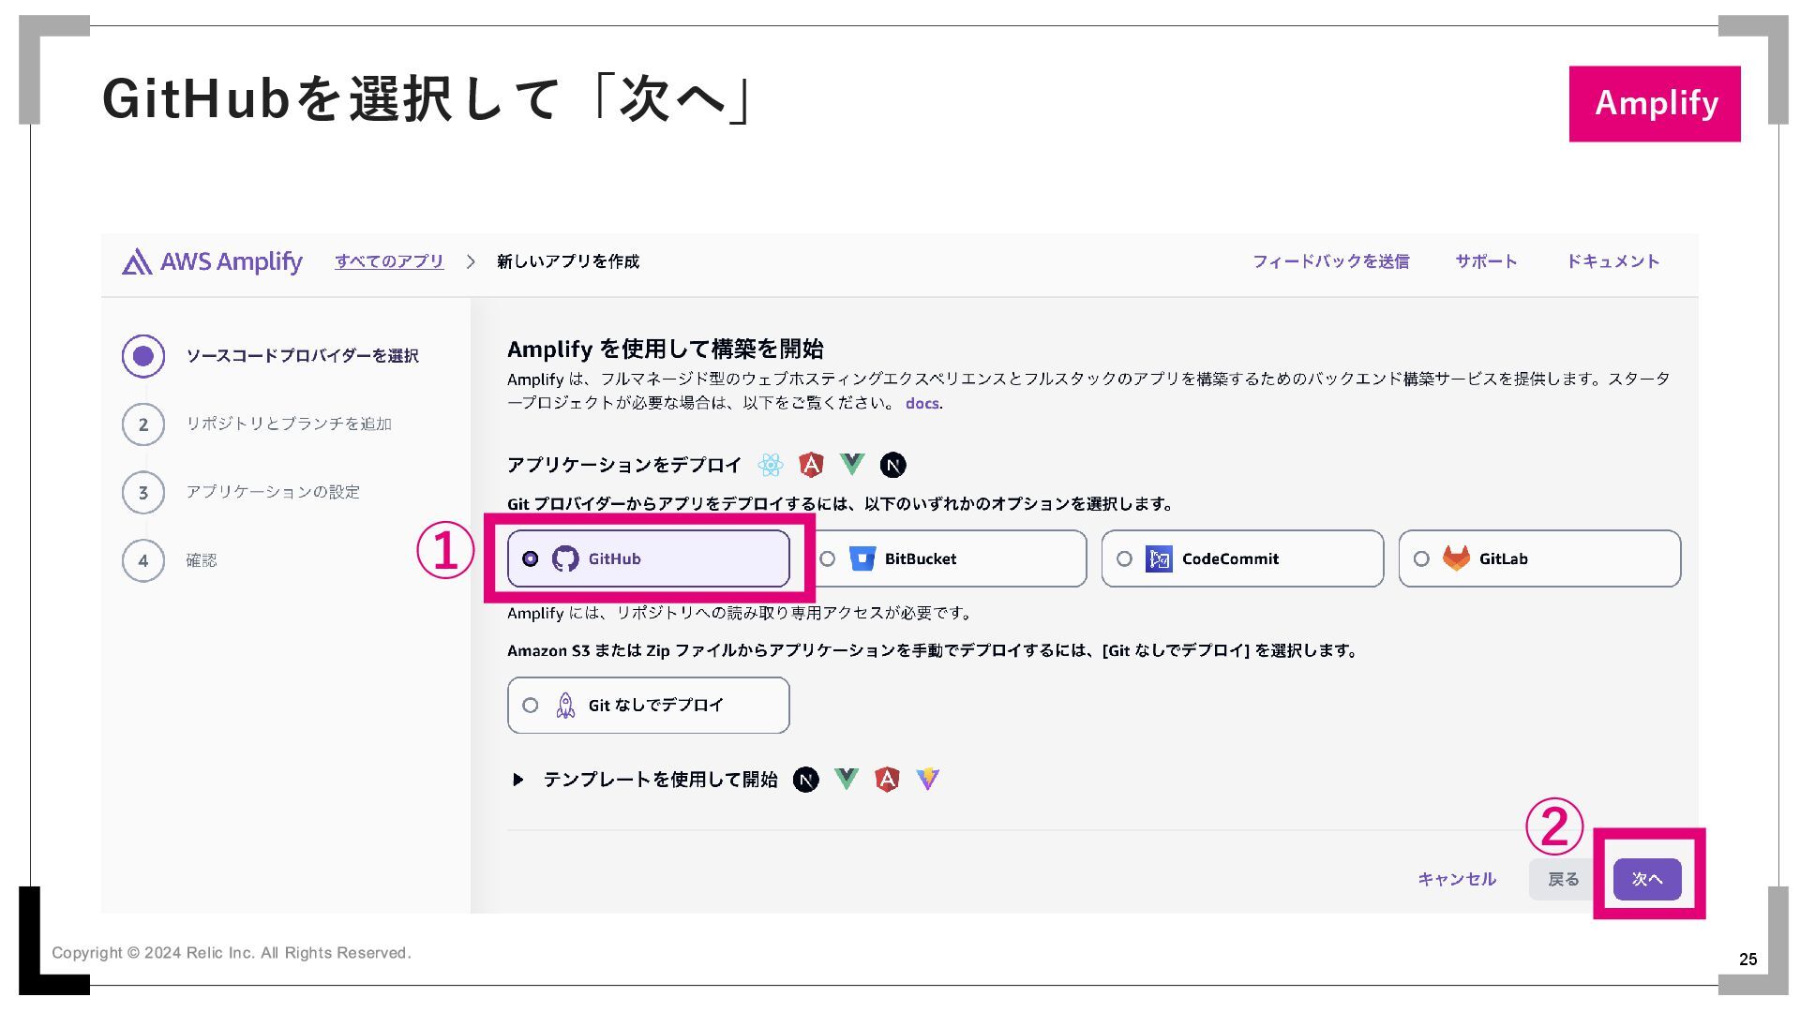Open the サポート link

point(1486,261)
